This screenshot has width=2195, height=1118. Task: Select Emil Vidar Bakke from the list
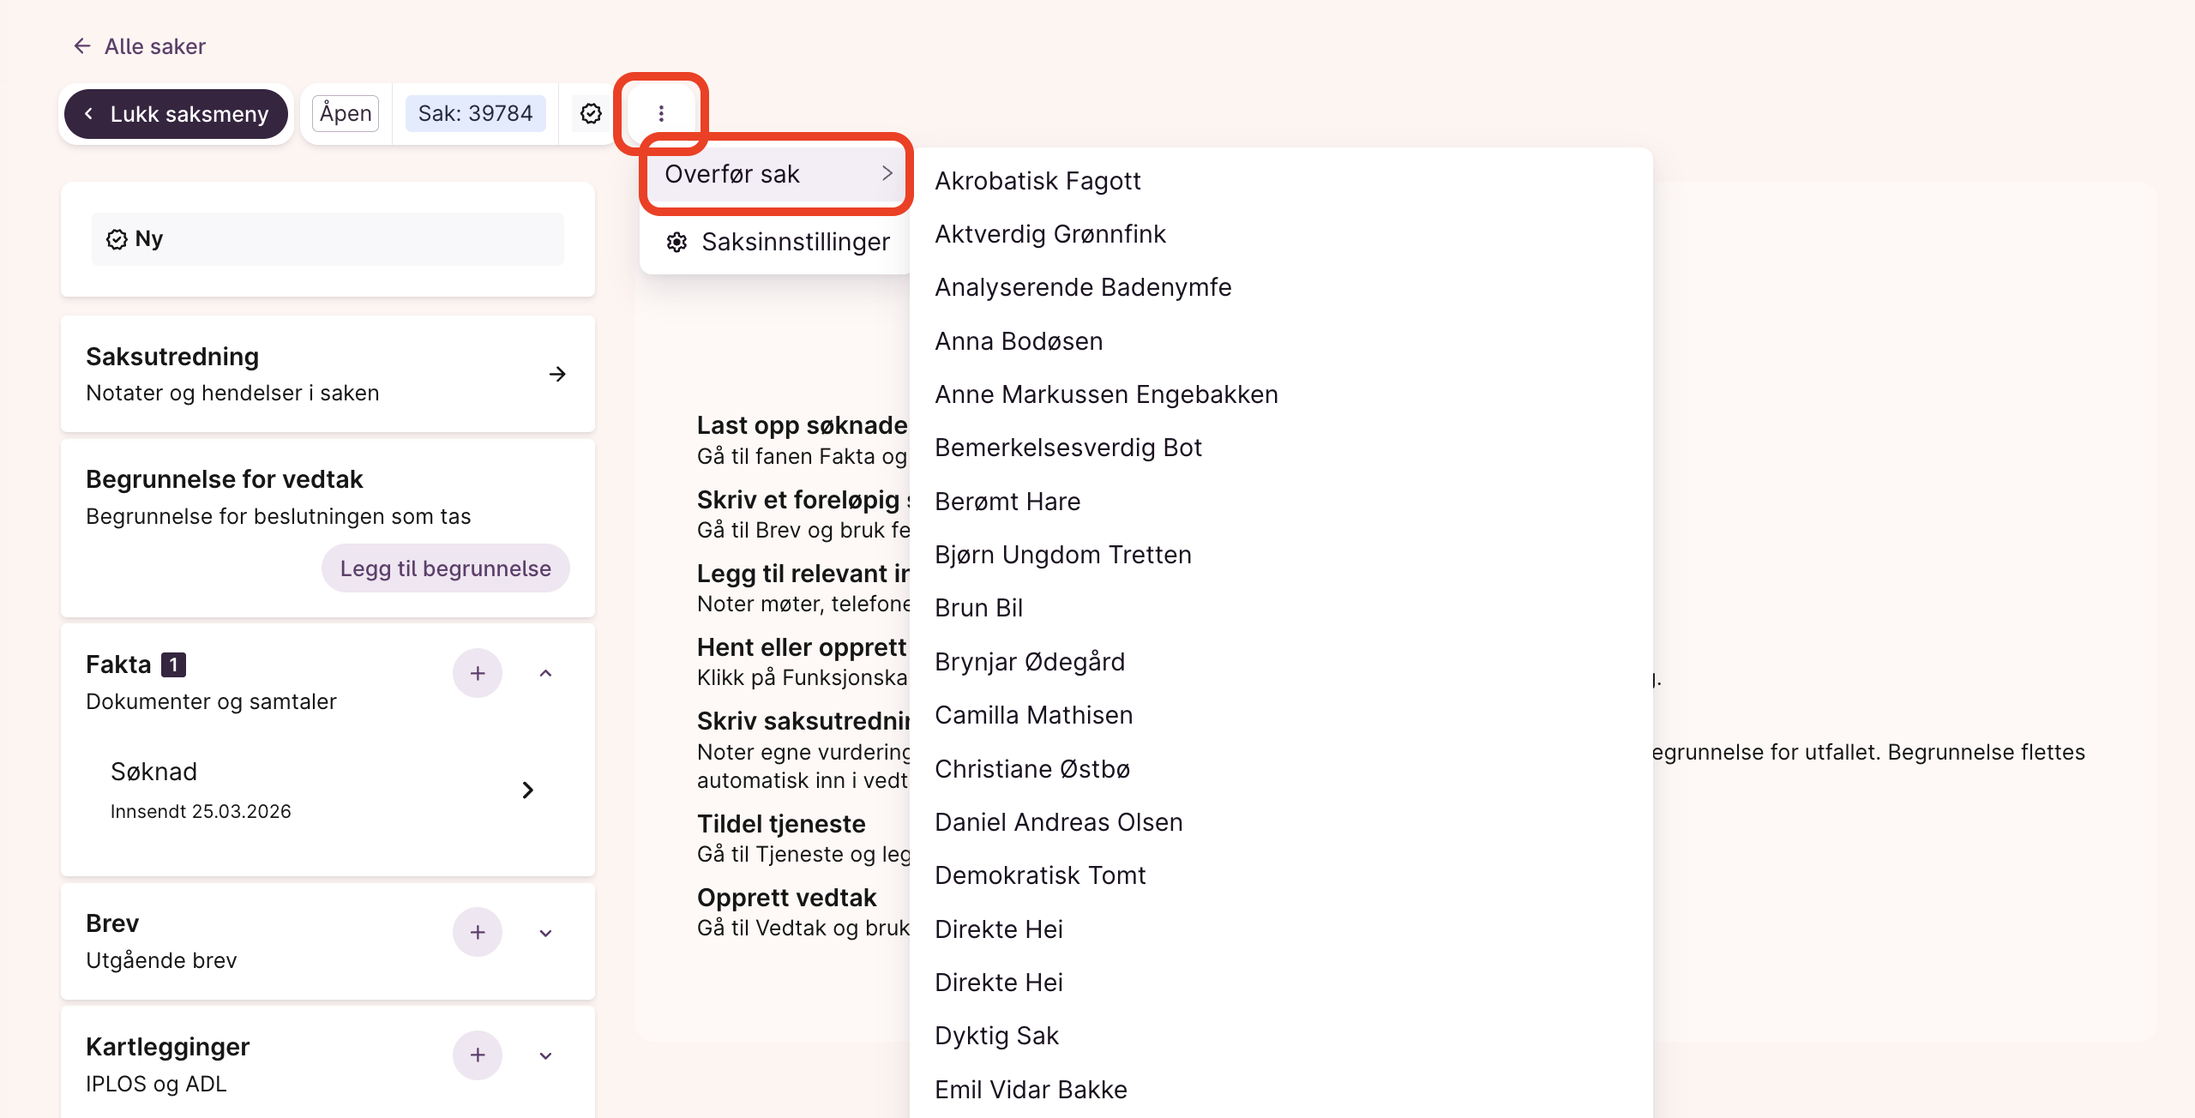pos(1031,1090)
